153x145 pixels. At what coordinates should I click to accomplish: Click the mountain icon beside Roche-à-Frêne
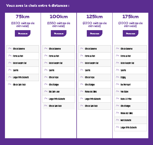118,98
